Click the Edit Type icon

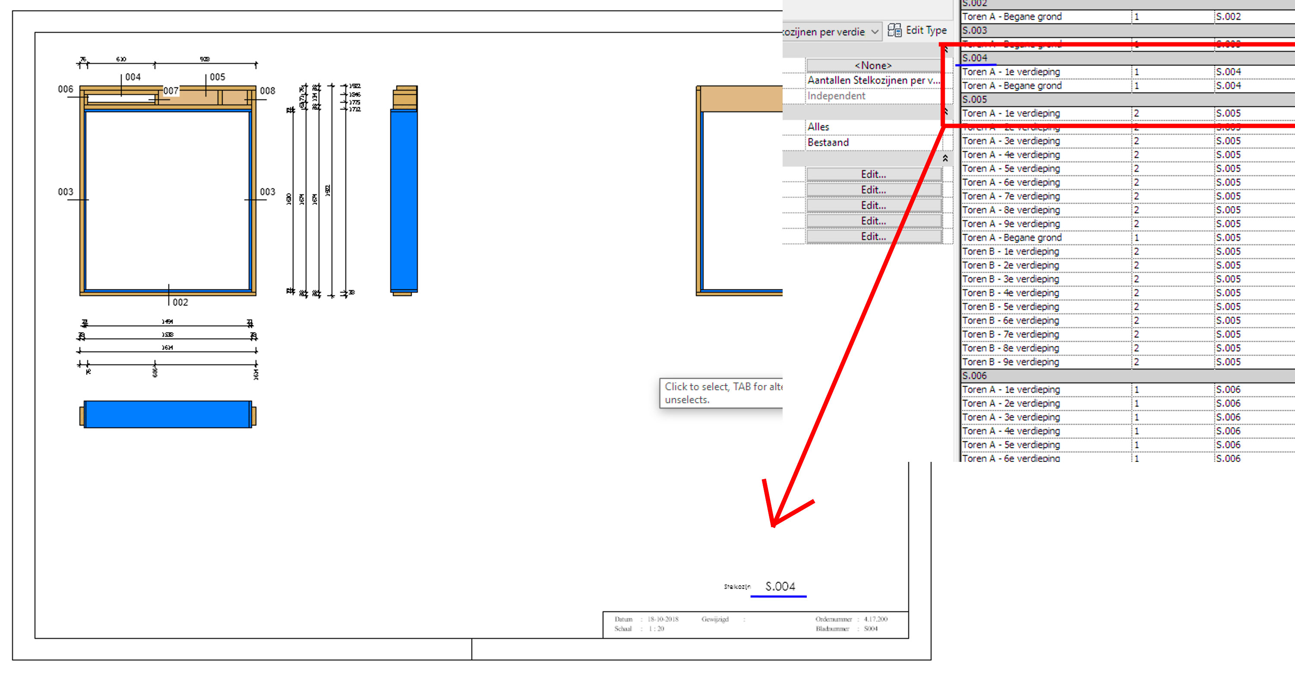pyautogui.click(x=894, y=30)
